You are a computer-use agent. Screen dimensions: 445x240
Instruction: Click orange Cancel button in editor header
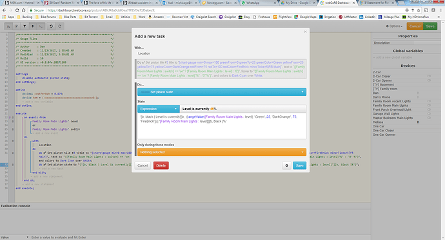415,26
